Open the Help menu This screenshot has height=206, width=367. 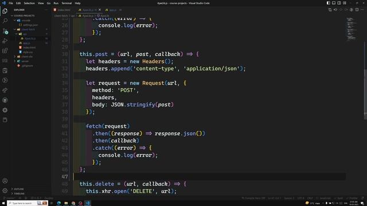pos(78,3)
